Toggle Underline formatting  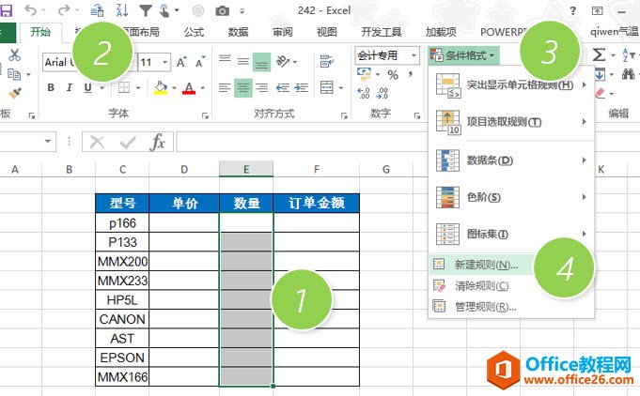(x=87, y=87)
